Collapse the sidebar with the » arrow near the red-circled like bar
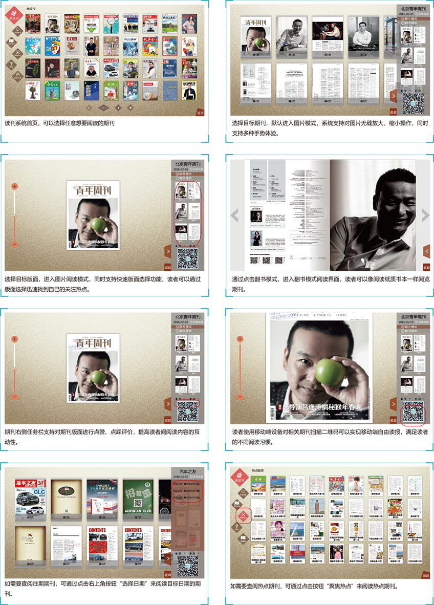 168,404
